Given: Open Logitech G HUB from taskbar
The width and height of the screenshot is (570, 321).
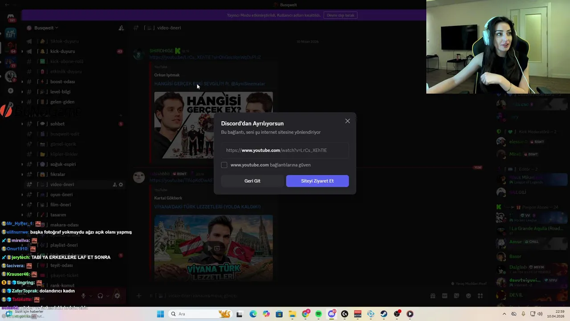Looking at the screenshot, I should [x=344, y=314].
